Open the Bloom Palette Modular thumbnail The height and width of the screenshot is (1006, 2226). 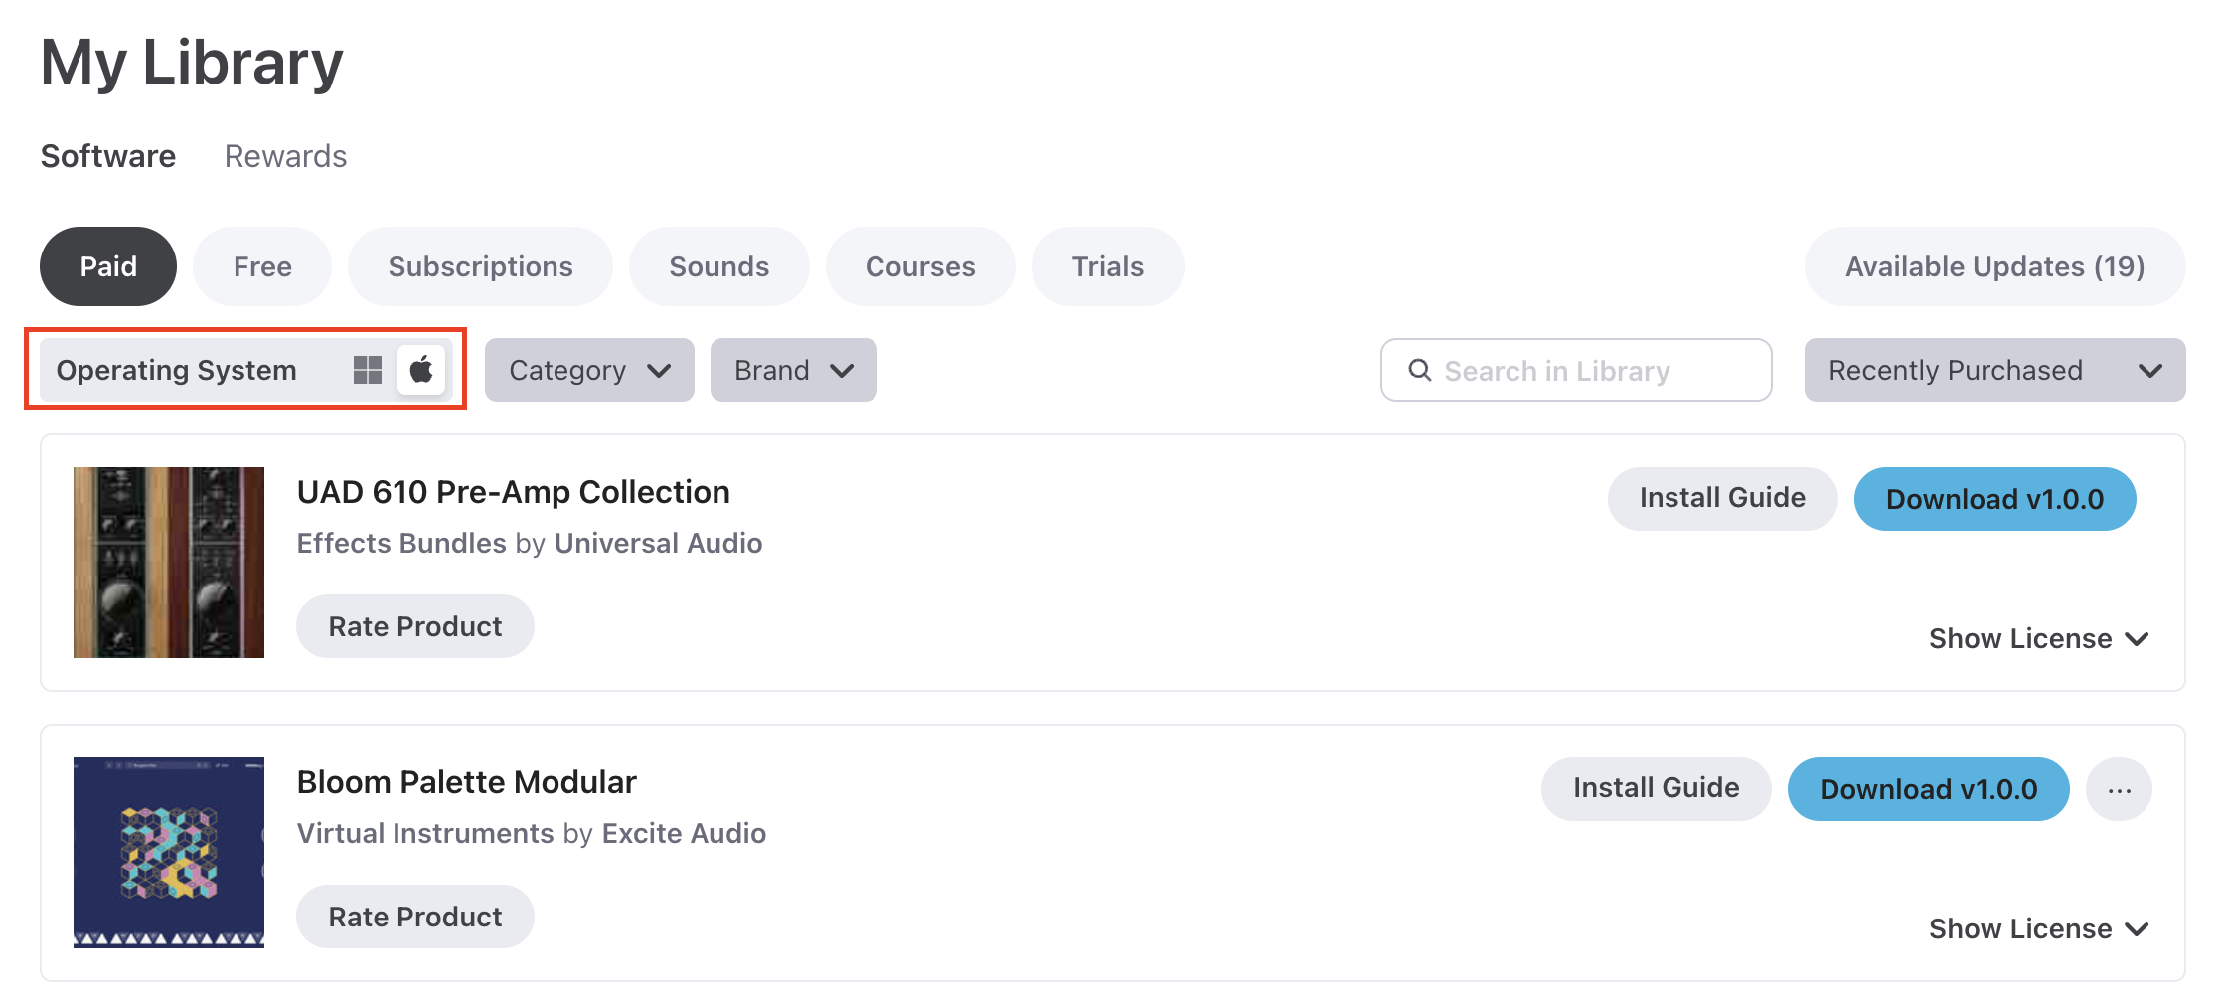coord(169,853)
